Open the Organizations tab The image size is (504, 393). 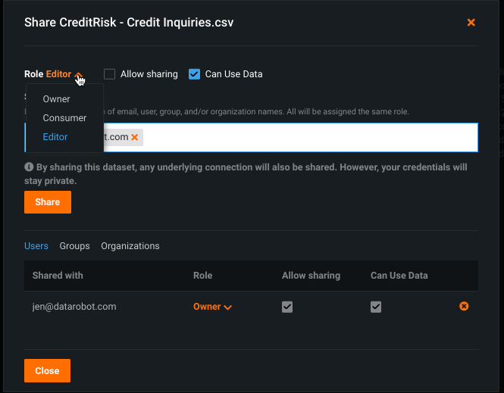(130, 246)
